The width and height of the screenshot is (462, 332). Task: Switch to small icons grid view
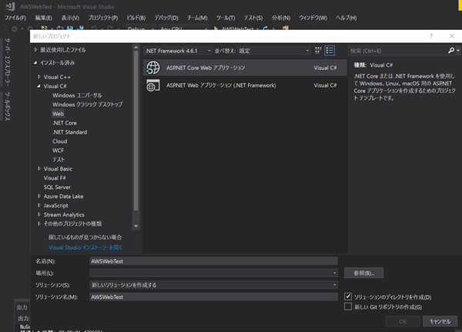[318, 51]
